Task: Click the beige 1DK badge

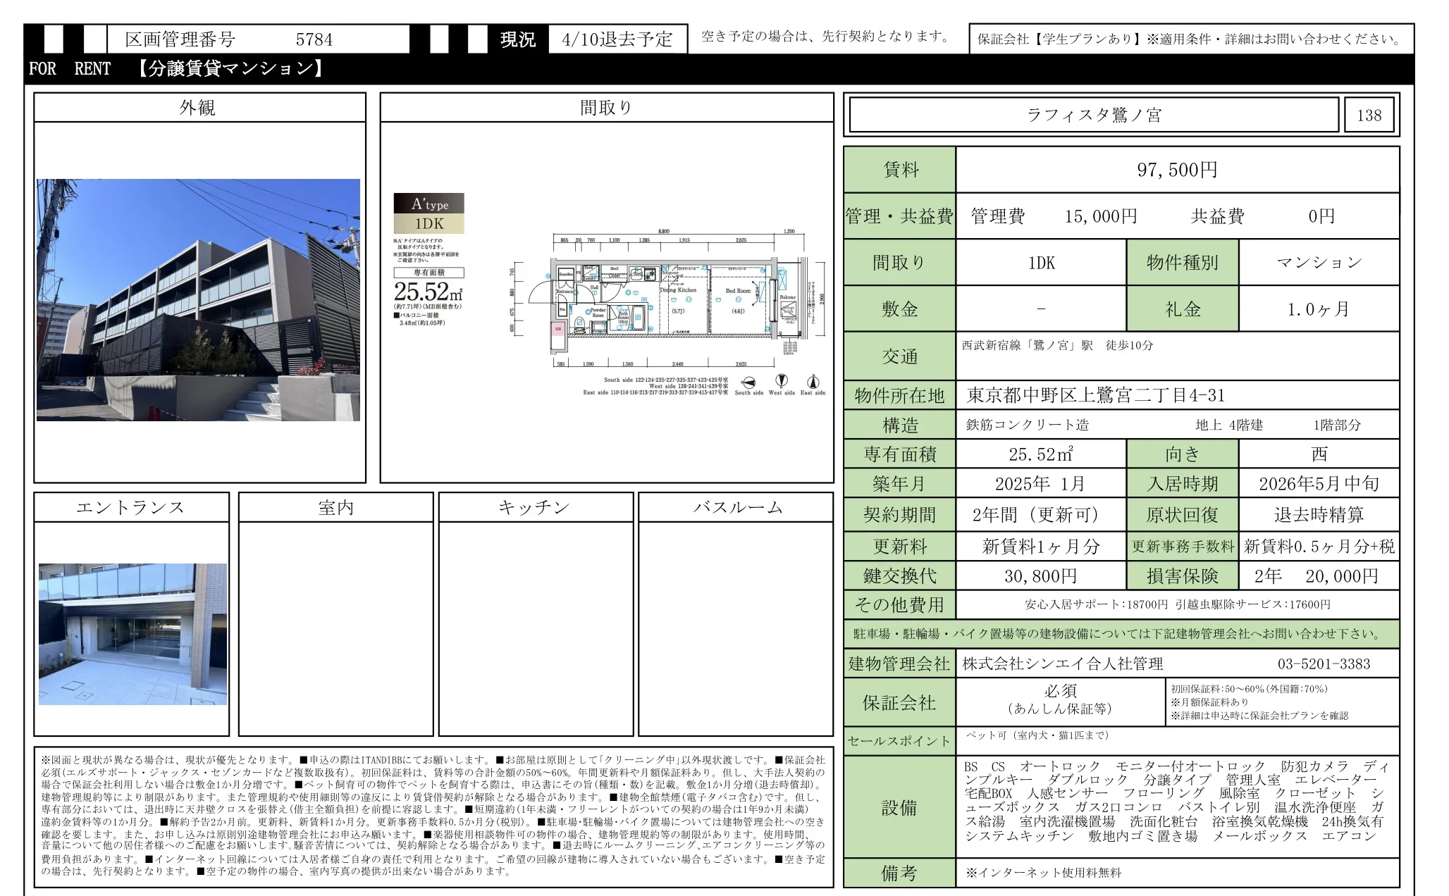Action: 428,224
